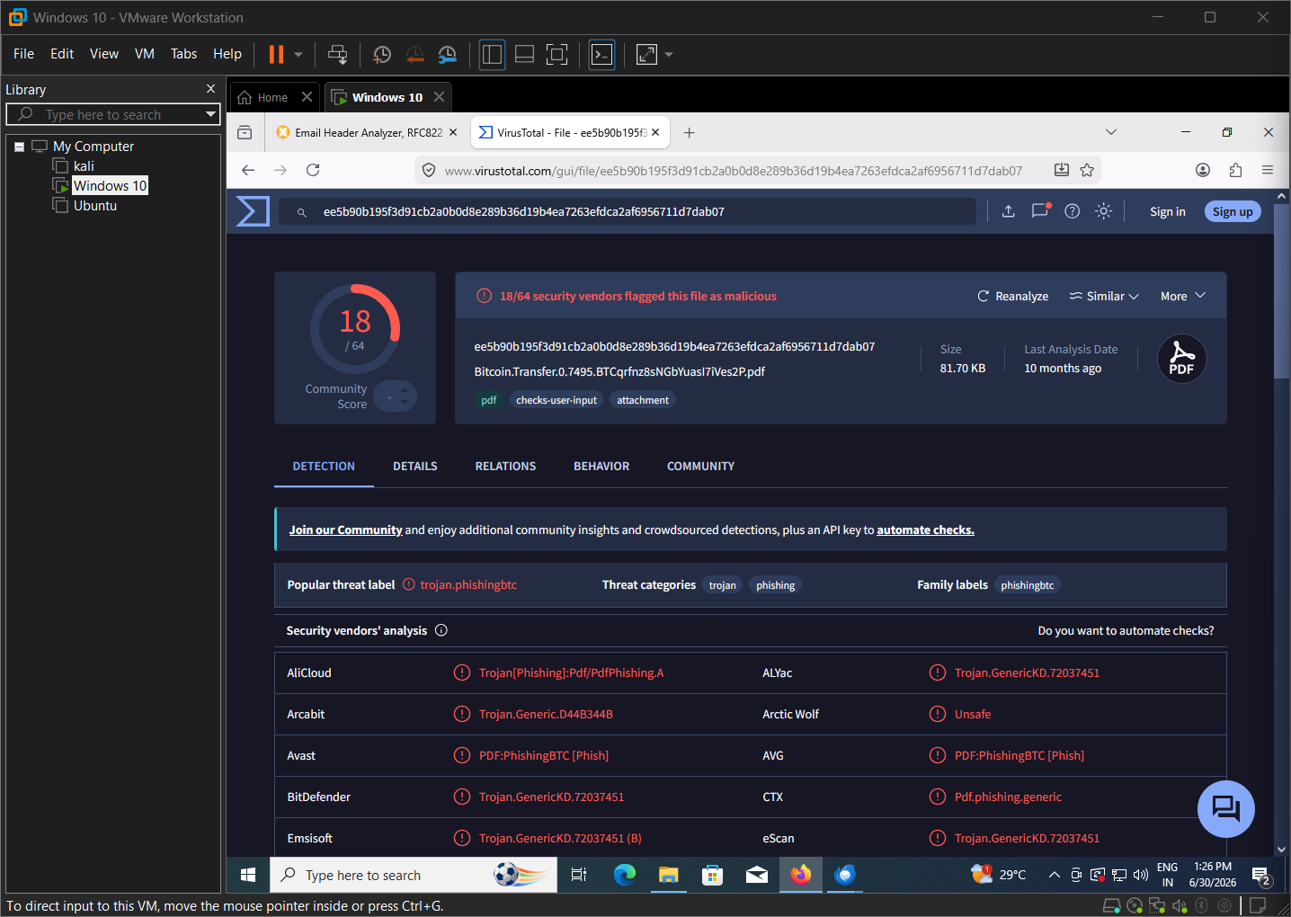Screen dimensions: 1291x917
Task: Open the Tabs menu
Action: (183, 54)
